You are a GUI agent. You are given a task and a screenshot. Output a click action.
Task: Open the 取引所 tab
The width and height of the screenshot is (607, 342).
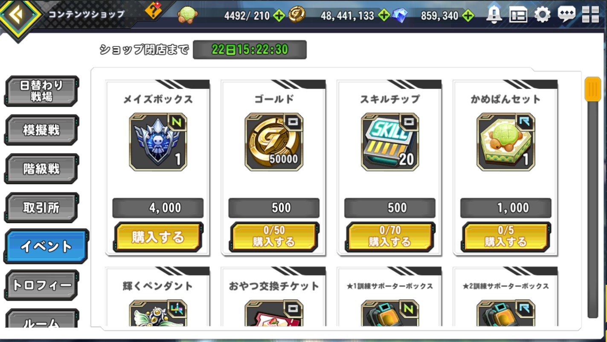pos(41,208)
